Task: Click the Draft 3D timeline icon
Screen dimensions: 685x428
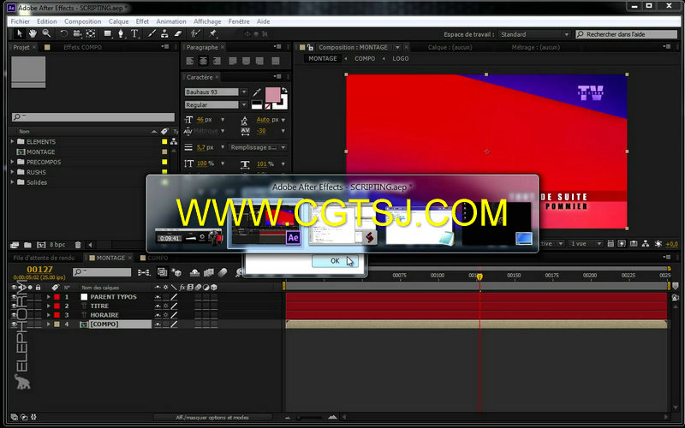Action: click(177, 272)
